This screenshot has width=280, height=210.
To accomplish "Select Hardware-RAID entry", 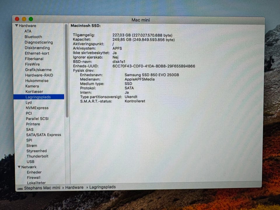I will point(39,75).
